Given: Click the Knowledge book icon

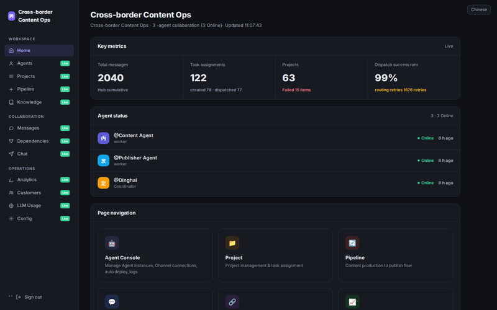Looking at the screenshot, I should coord(11,102).
